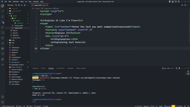This screenshot has height=107, width=190.
Task: Toggle the bottom panel layout icon
Action: (173, 1)
